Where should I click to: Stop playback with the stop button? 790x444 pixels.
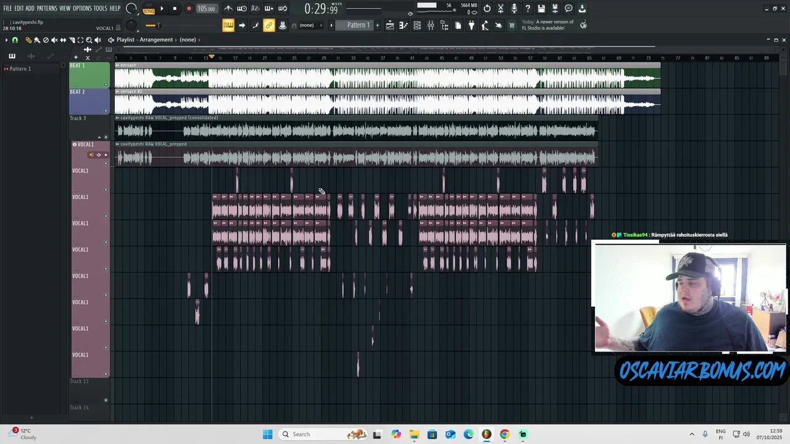175,9
